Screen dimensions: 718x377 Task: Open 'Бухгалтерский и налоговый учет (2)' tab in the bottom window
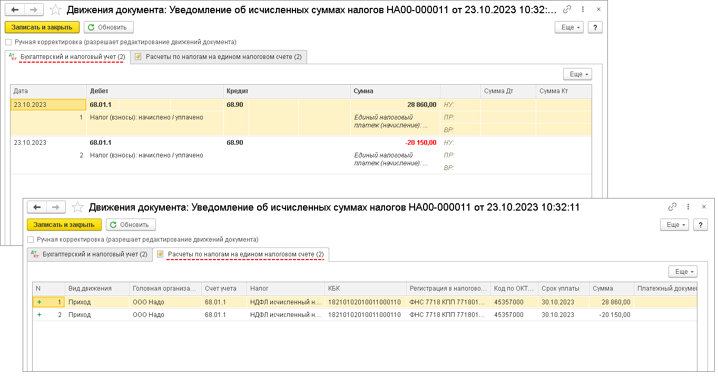(90, 254)
